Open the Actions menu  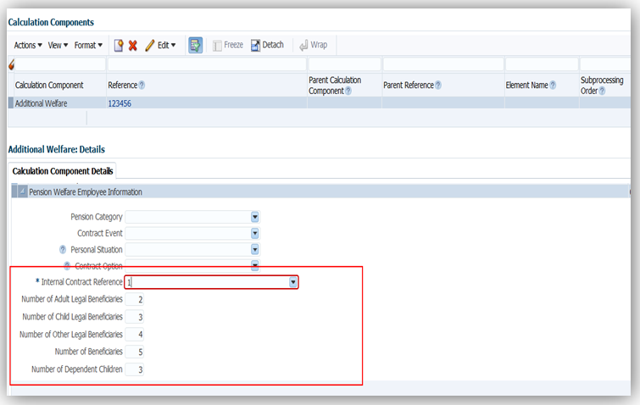tap(28, 45)
